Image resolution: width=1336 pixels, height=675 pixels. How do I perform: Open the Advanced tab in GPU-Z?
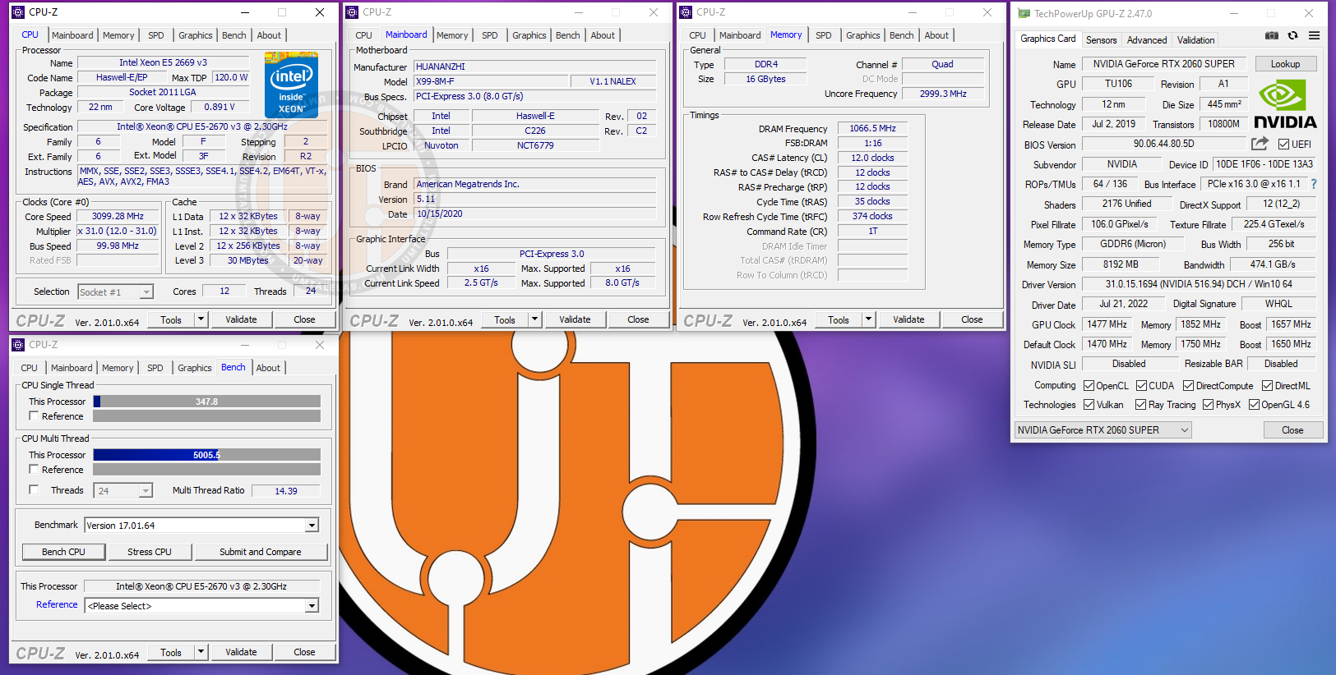point(1146,40)
